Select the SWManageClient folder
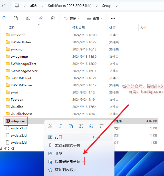This screenshot has height=176, width=164. (x=23, y=64)
